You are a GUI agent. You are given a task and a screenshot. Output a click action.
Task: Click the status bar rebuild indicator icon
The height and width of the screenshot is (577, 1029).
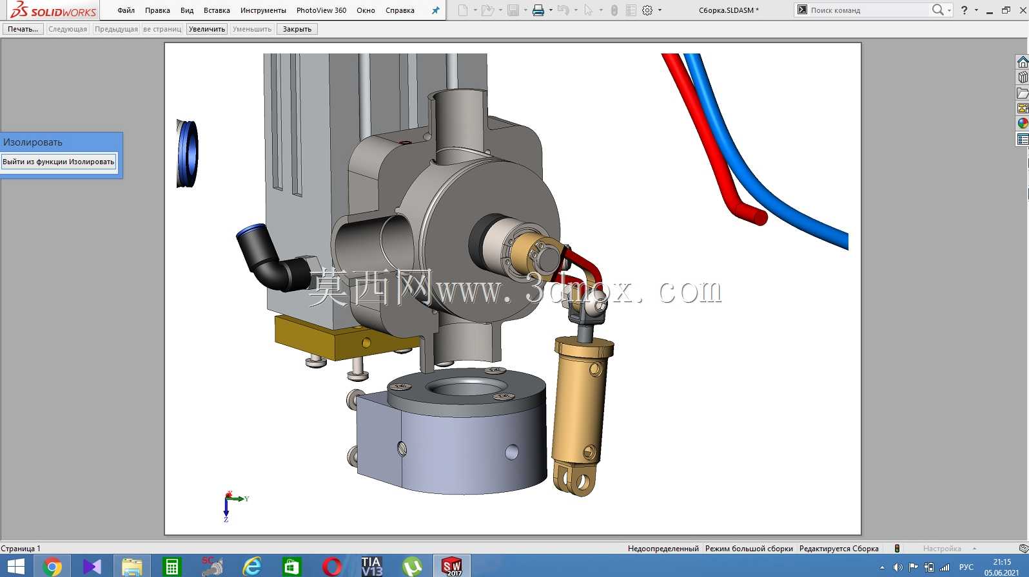tap(897, 549)
